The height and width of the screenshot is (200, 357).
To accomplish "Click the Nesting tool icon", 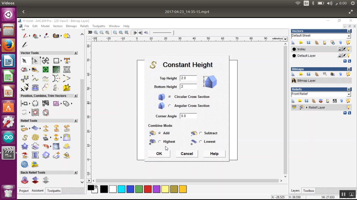I will coord(45,103).
